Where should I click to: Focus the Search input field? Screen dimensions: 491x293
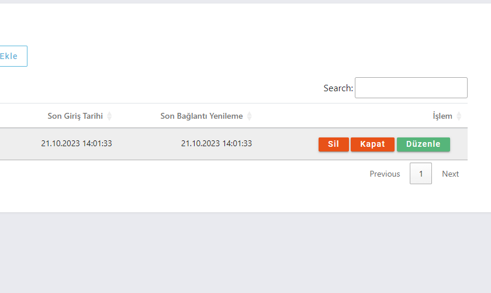coord(411,88)
